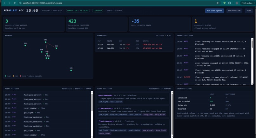Click the gemini-3.5-flash model chip

click(114, 10)
